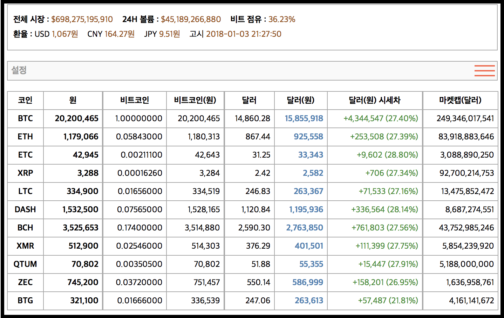The image size is (504, 318).
Task: Select the XMR coin row label
Action: point(25,246)
